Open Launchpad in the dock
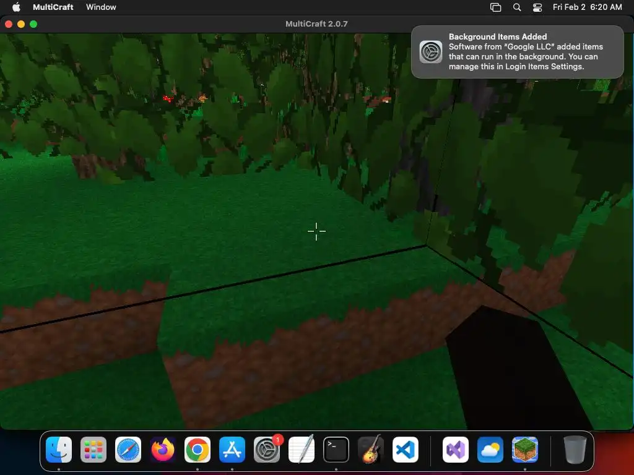The height and width of the screenshot is (475, 634). [93, 450]
